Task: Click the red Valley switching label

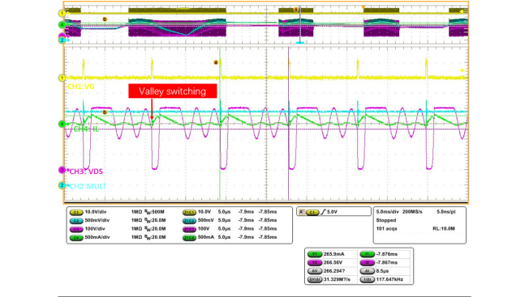Action: (172, 91)
